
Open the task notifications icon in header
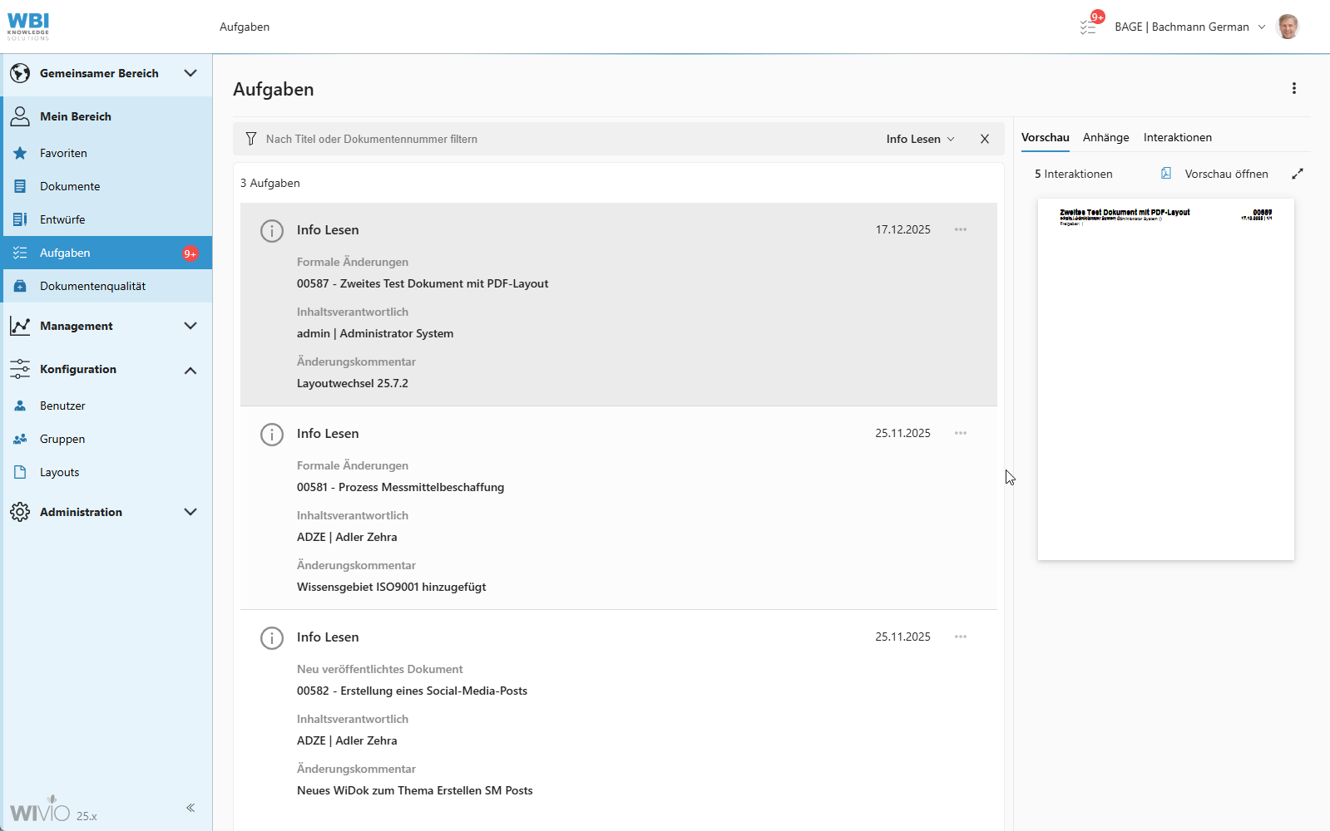1089,27
